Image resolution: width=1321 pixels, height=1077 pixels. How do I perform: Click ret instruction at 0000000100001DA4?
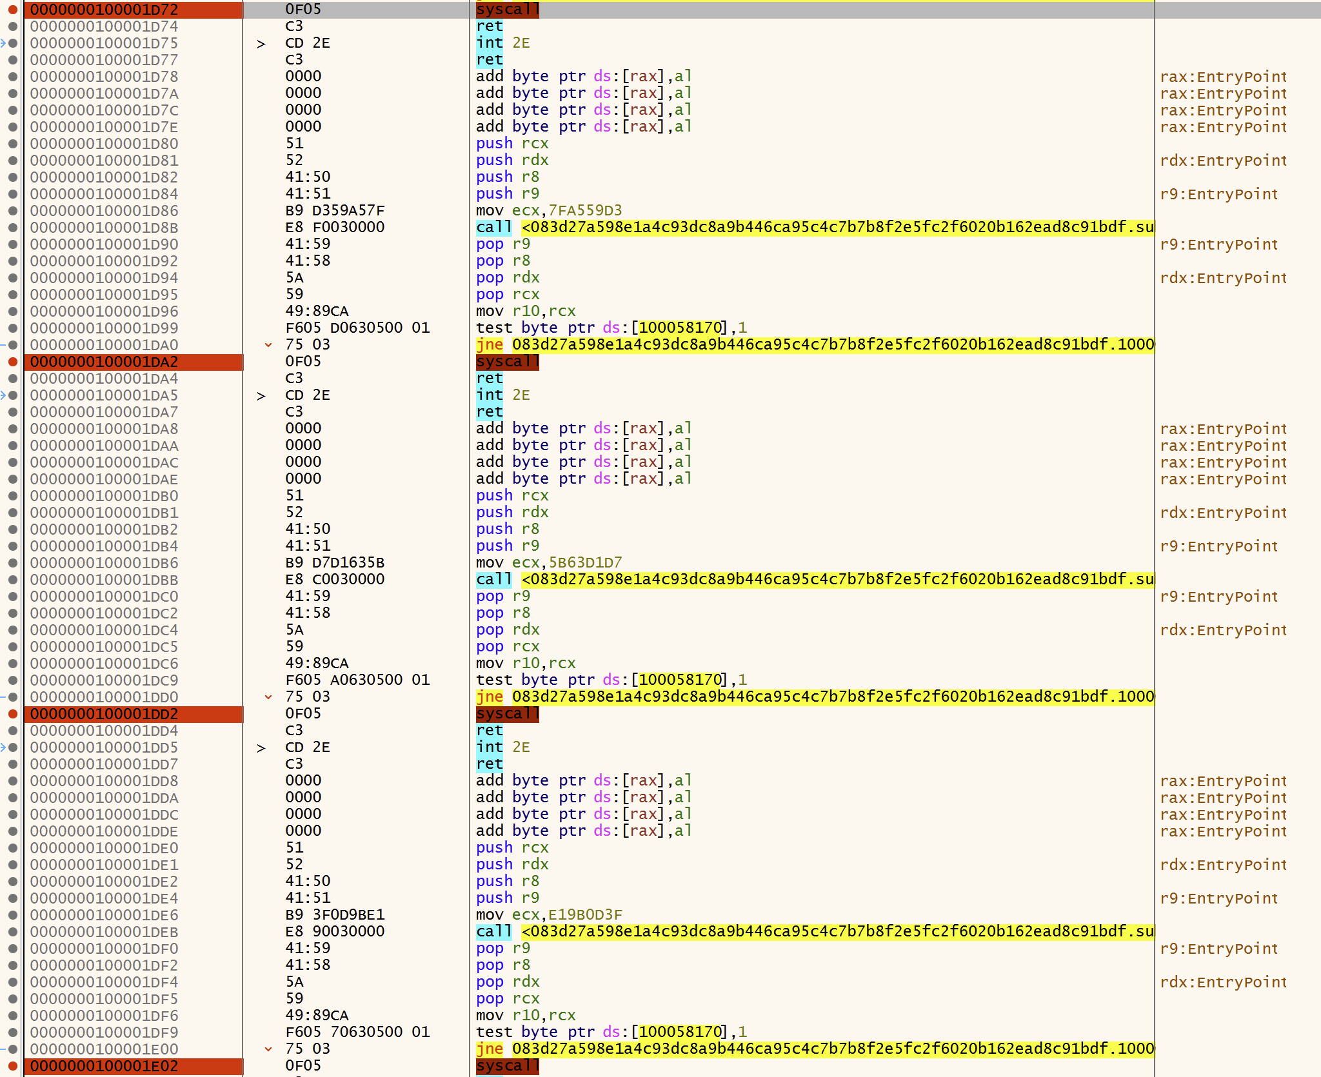490,379
